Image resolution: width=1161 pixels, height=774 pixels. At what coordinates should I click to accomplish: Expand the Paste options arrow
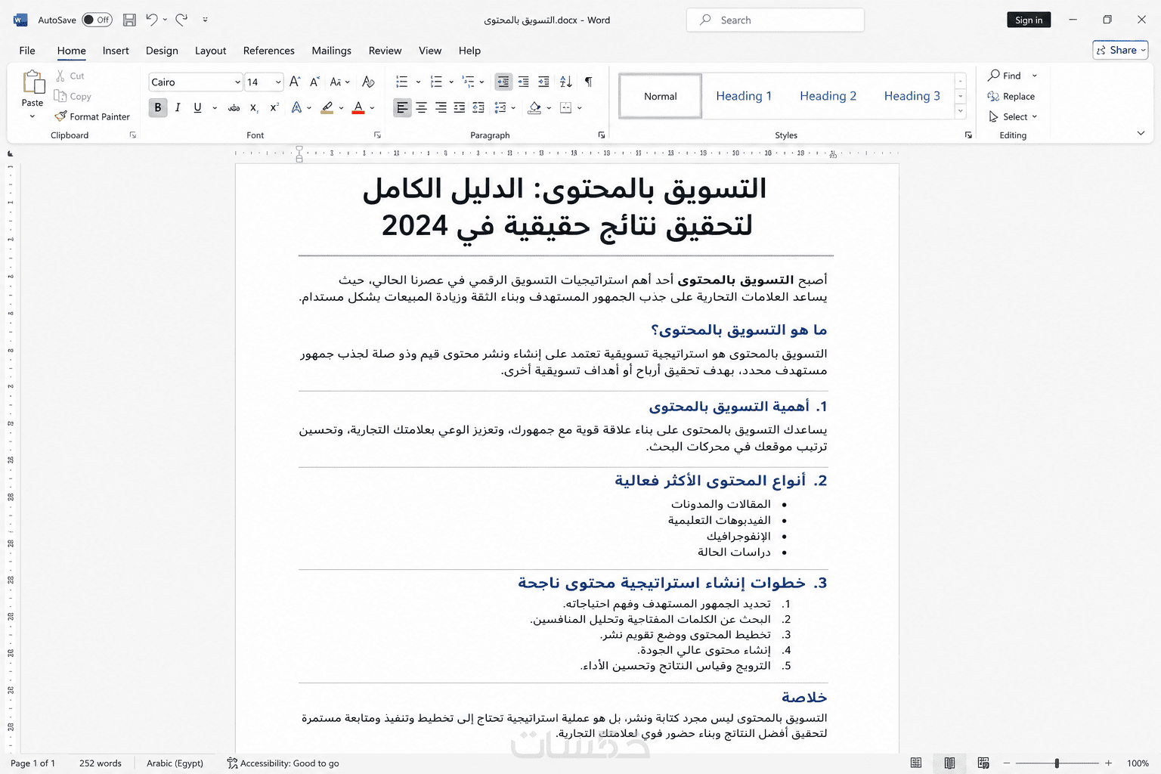point(33,116)
